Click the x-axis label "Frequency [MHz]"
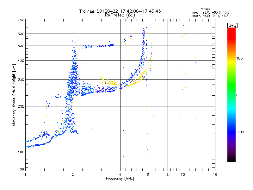The height and width of the screenshot is (190, 253). [x=120, y=179]
